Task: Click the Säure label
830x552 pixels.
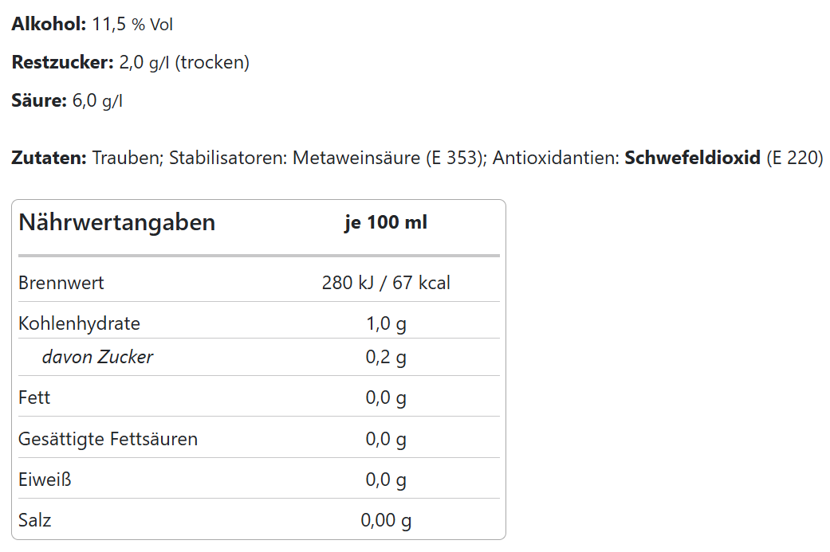Action: point(38,101)
